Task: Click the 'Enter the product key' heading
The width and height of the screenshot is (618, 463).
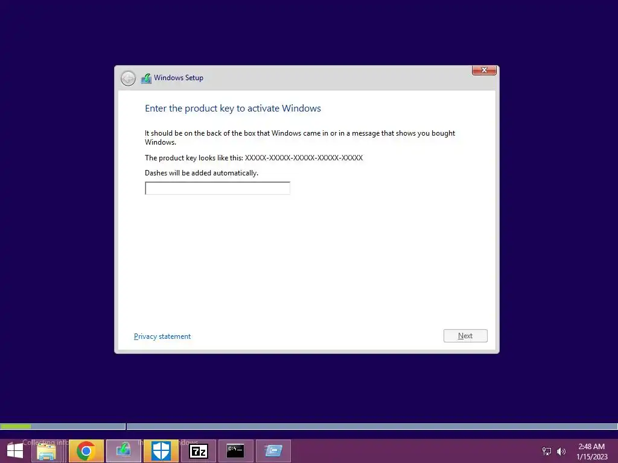Action: 233,109
